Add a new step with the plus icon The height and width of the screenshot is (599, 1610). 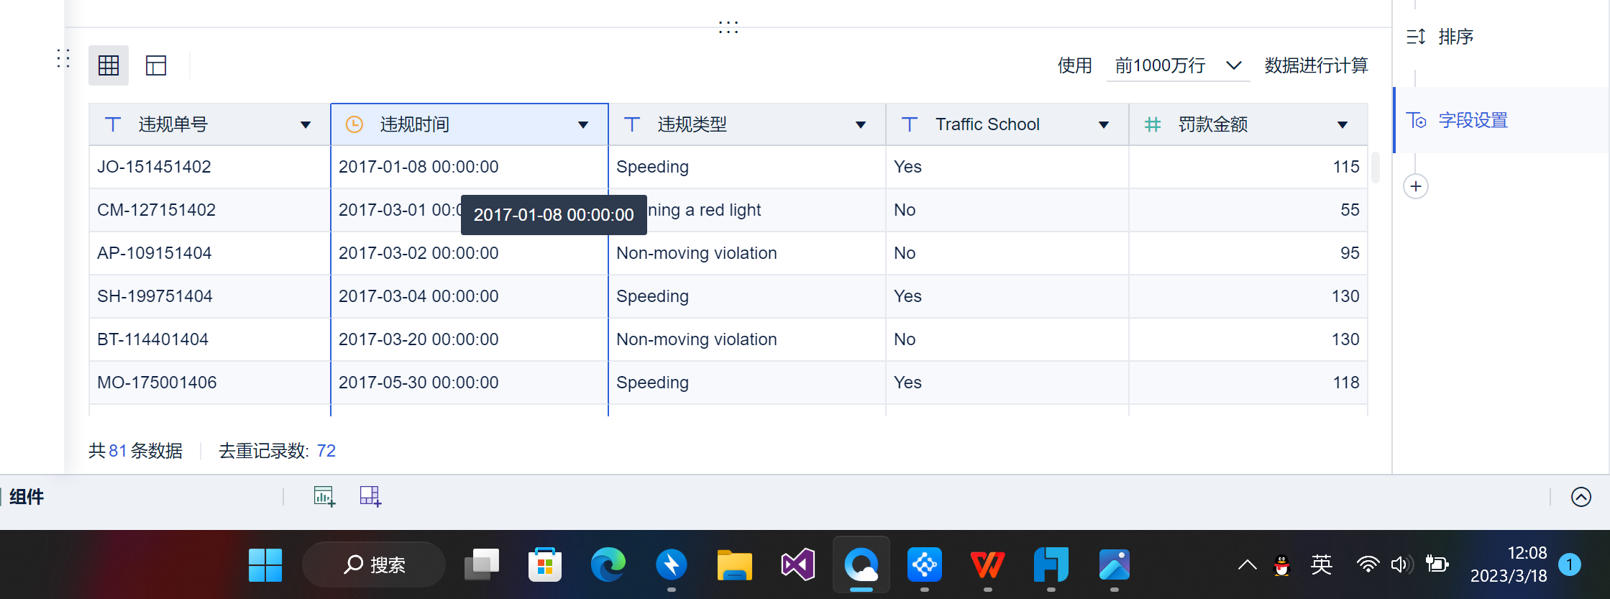point(1416,187)
